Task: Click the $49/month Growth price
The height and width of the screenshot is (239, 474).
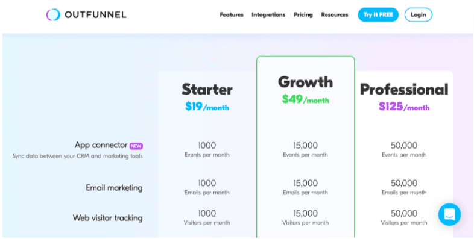Action: pyautogui.click(x=305, y=99)
